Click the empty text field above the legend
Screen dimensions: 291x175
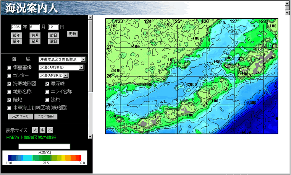(x=44, y=146)
